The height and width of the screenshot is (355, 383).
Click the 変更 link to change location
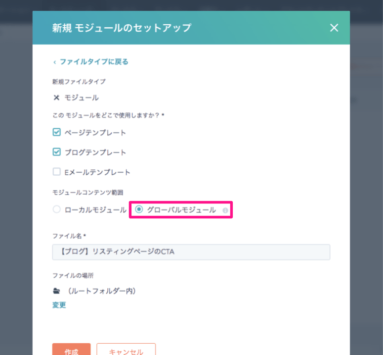coord(59,305)
